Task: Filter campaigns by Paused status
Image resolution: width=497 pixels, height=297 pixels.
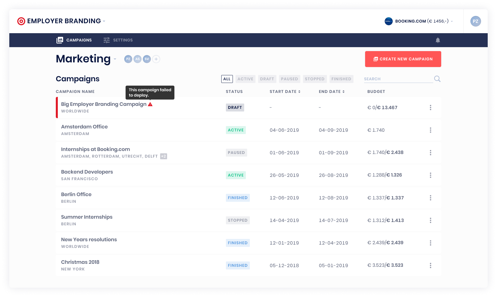Action: (x=289, y=79)
